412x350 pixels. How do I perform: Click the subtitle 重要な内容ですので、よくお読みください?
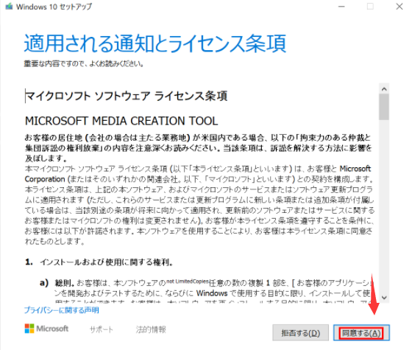click(84, 63)
